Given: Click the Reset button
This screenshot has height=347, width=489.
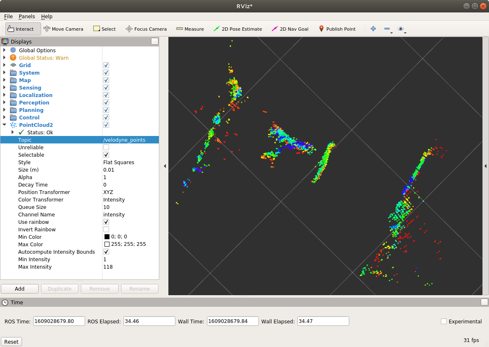Looking at the screenshot, I should pos(11,341).
